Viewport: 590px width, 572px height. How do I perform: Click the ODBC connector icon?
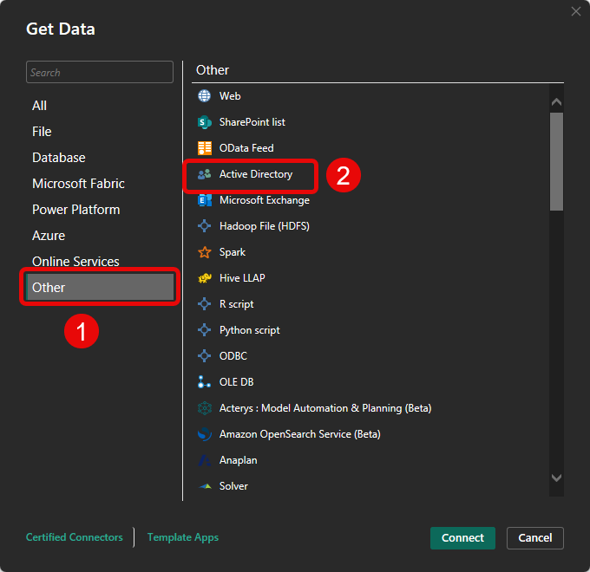point(204,356)
